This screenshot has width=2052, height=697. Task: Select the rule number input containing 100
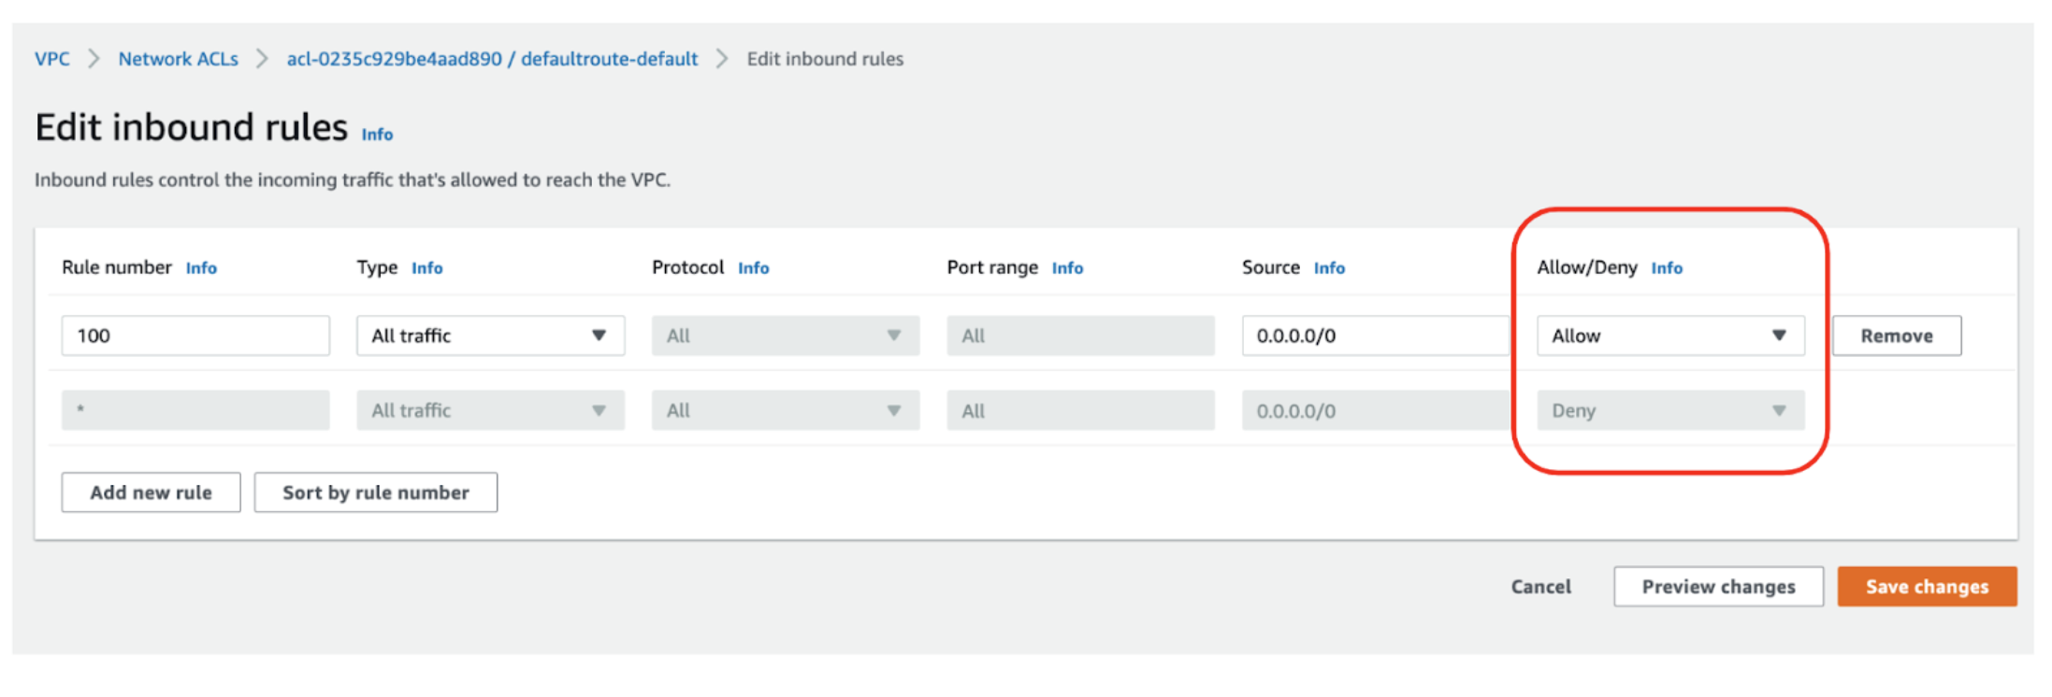click(x=195, y=335)
